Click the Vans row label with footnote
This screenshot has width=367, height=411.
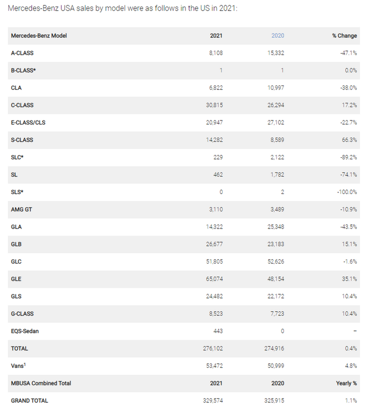pos(18,366)
